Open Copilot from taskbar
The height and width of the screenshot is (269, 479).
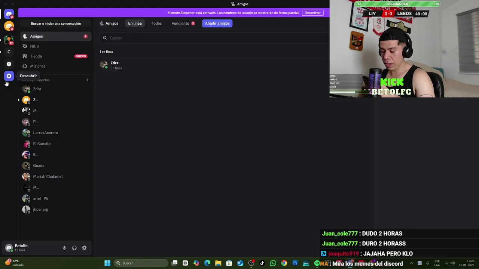(196, 263)
